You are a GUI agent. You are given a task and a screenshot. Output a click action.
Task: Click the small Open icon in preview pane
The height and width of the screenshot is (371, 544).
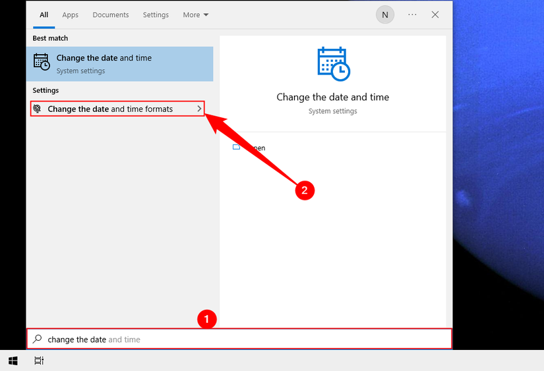[x=237, y=148]
